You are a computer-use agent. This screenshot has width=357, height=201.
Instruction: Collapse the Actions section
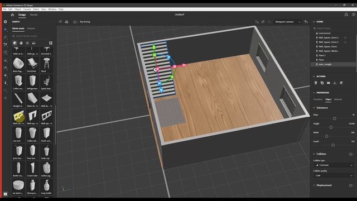click(313, 76)
